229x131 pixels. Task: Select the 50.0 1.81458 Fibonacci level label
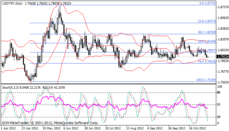click(x=207, y=41)
